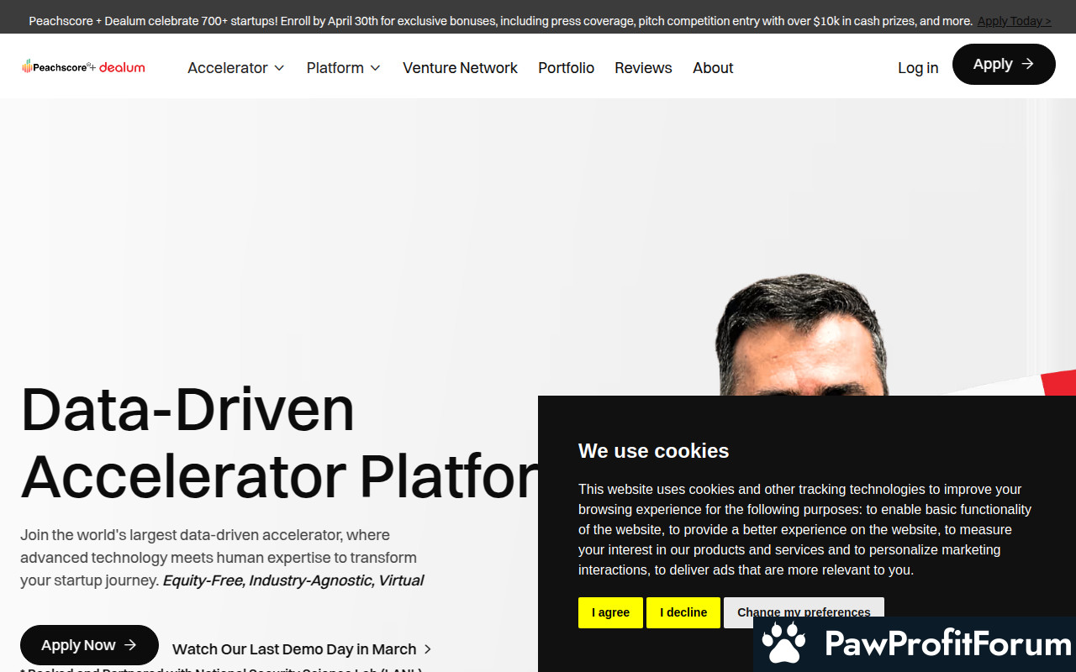Reject cookies with I decline button

[x=683, y=612]
